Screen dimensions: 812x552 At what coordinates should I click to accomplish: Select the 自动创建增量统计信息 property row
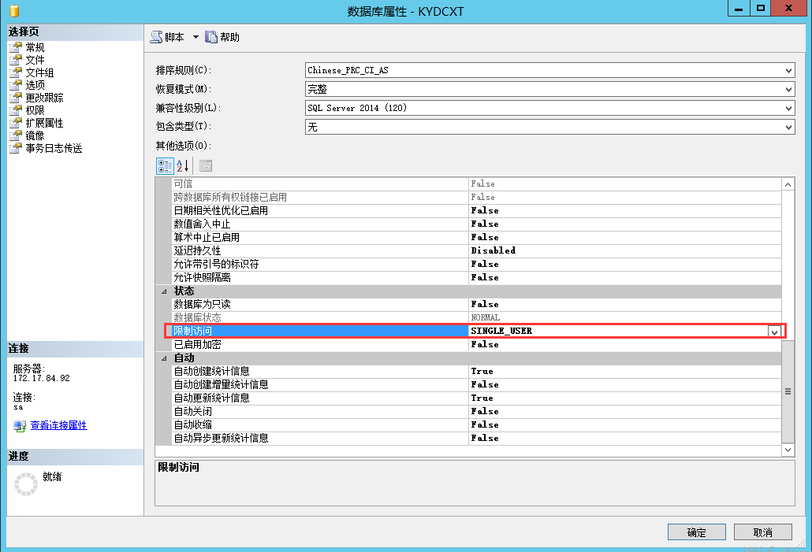(476, 385)
